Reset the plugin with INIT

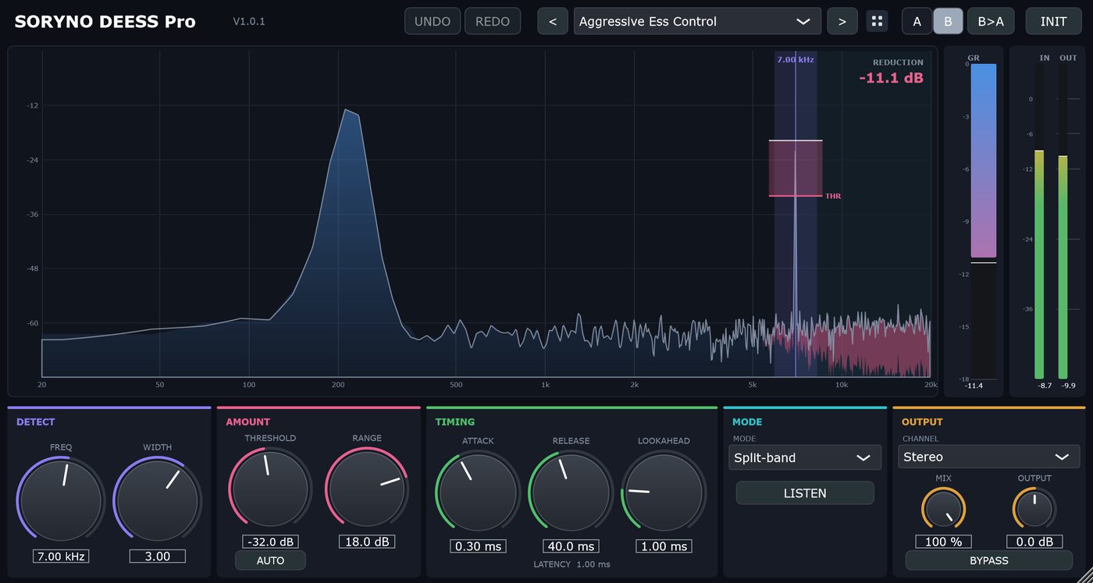[1053, 21]
